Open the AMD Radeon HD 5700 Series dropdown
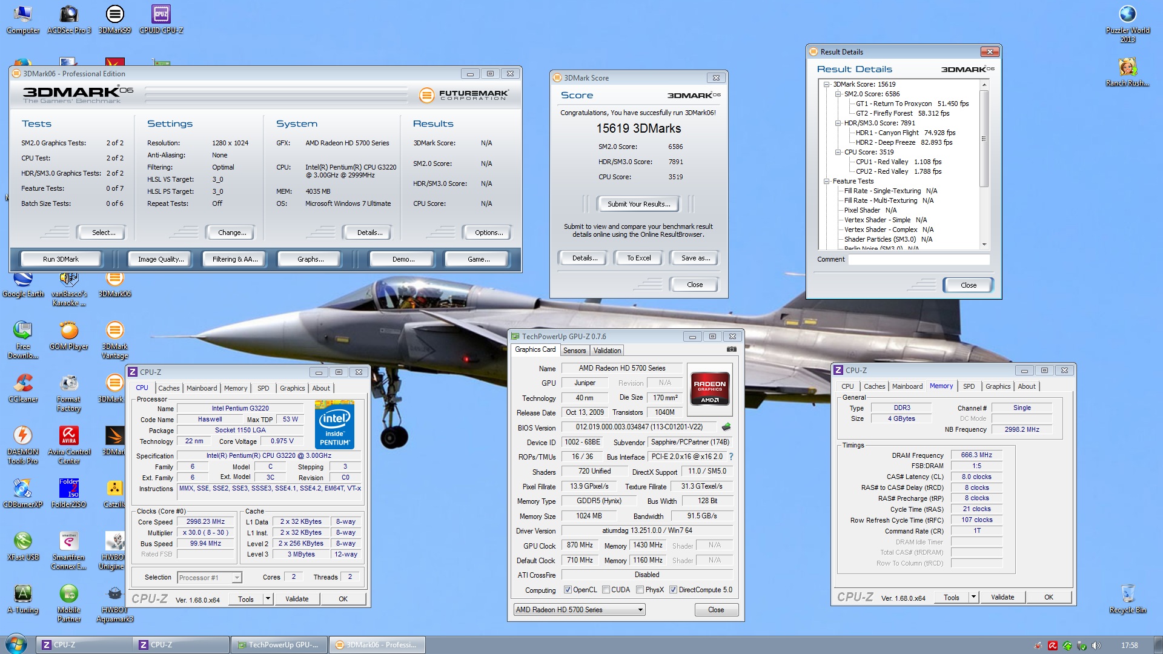 click(579, 610)
